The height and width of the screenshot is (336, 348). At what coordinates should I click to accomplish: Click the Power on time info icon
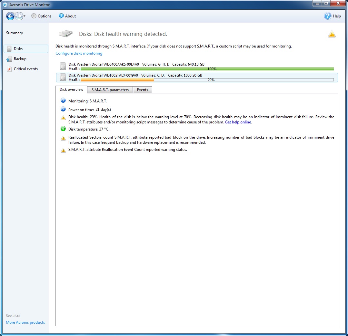pos(63,109)
